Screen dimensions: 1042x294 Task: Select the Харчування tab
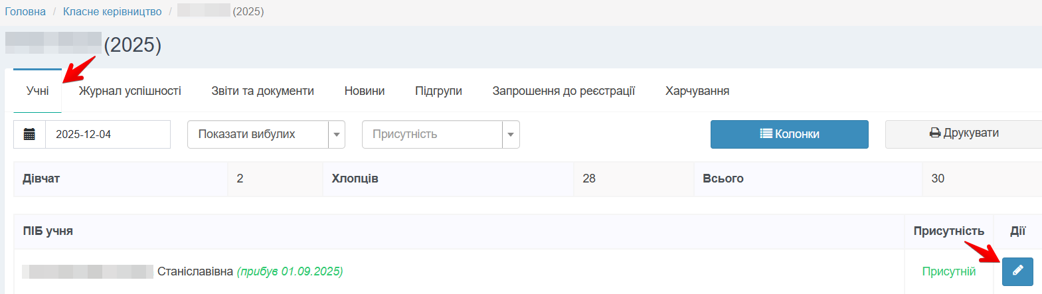point(697,91)
